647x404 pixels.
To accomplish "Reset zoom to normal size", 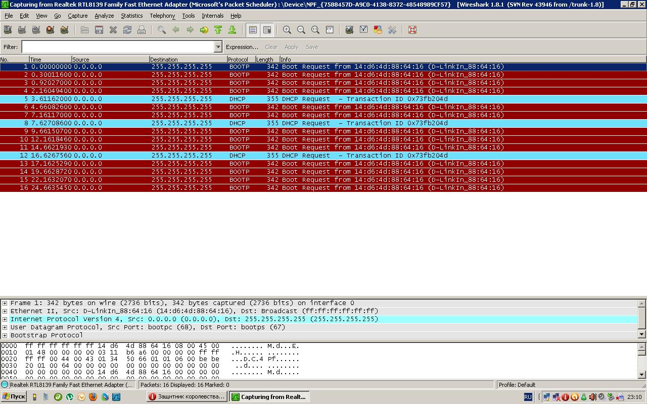I will tap(315, 30).
